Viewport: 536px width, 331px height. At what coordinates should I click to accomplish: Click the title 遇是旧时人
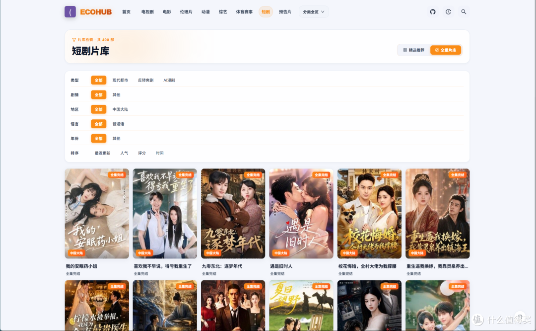click(x=281, y=266)
